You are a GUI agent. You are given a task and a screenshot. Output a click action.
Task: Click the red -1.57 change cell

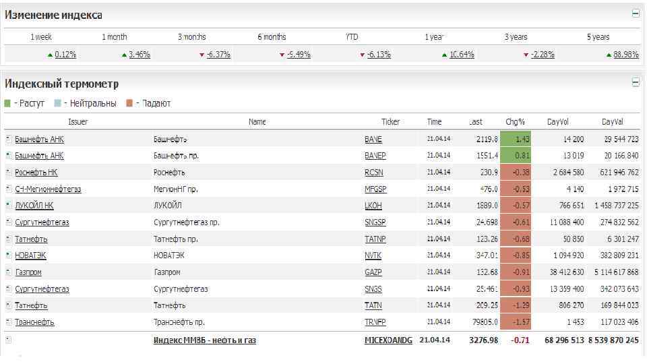point(516,322)
